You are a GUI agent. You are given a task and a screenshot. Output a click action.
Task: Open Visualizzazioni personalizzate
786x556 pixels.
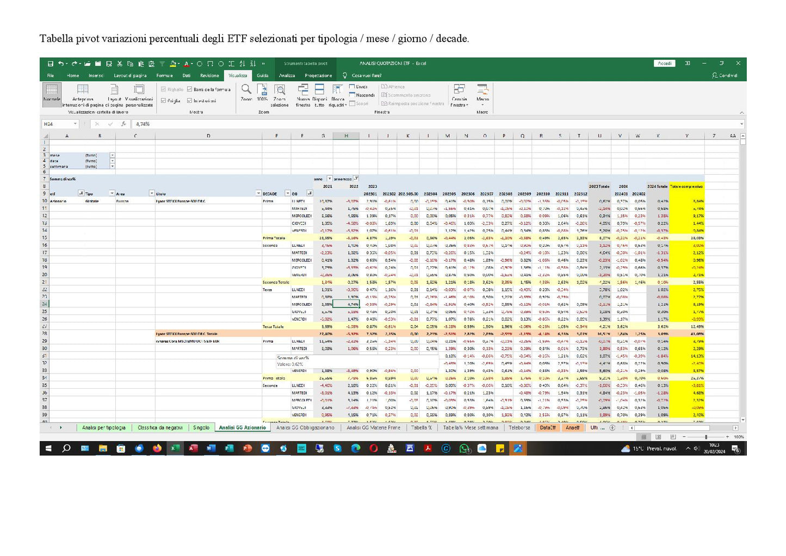pos(139,95)
